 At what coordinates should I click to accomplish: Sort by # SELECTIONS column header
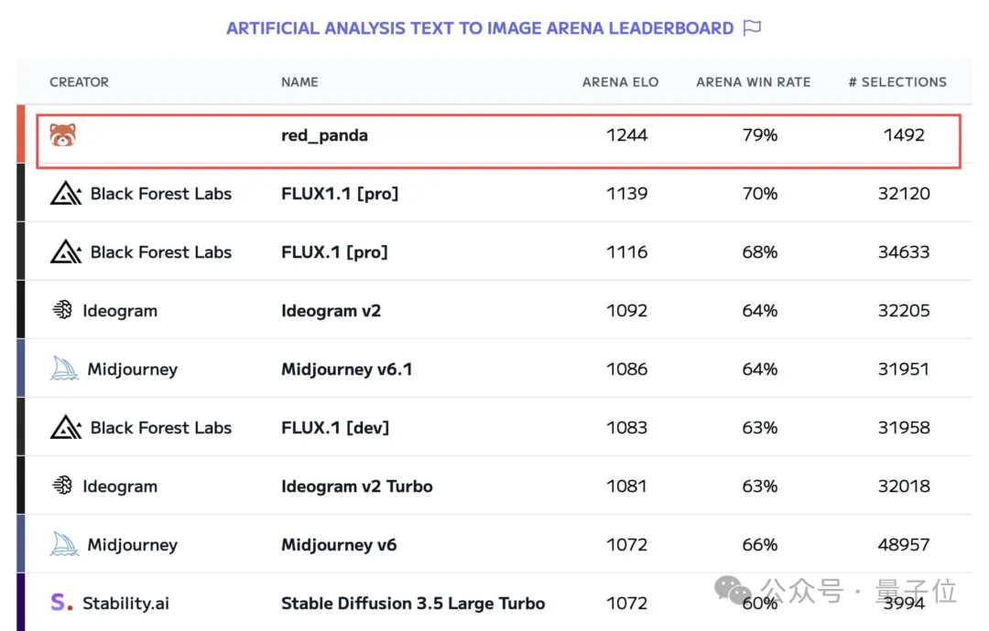897,82
